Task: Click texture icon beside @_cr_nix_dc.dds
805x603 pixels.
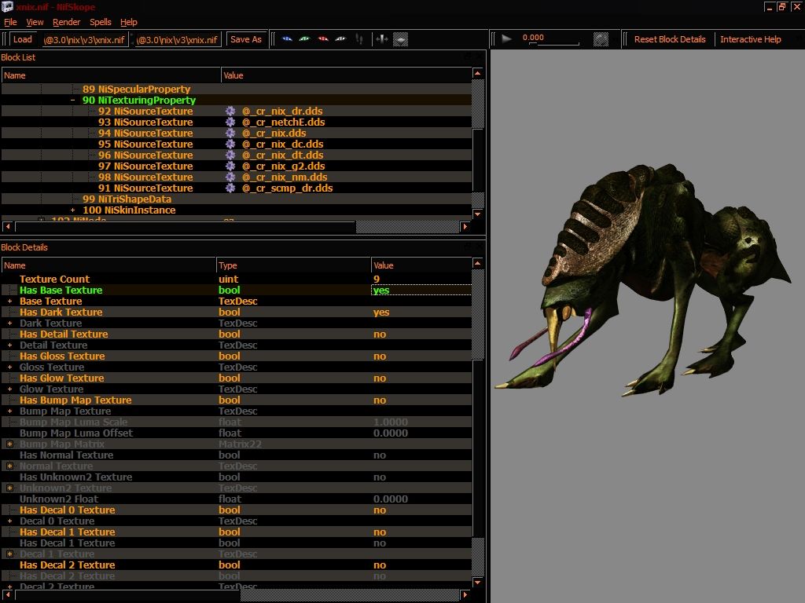Action: [x=230, y=144]
